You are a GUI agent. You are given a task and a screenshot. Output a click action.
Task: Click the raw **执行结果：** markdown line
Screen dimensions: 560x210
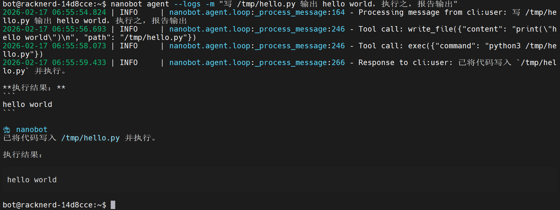(x=34, y=88)
